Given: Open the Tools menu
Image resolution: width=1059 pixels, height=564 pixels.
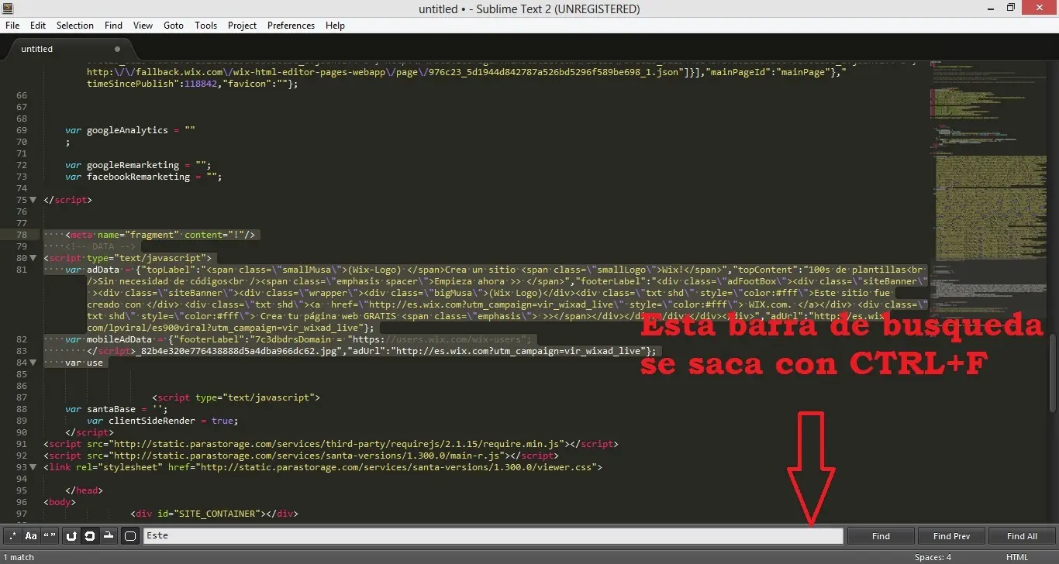Looking at the screenshot, I should [205, 26].
